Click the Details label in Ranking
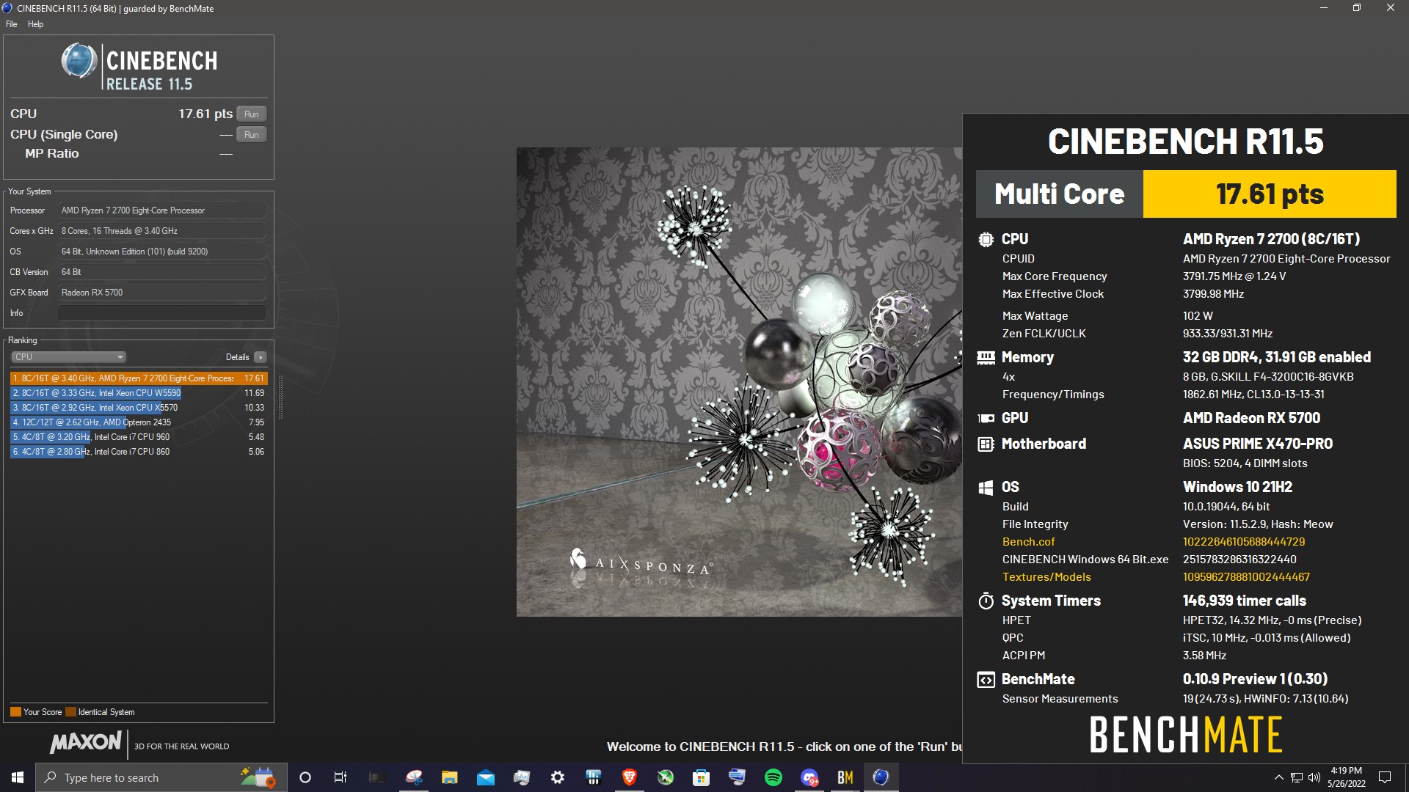The image size is (1409, 792). [x=237, y=357]
